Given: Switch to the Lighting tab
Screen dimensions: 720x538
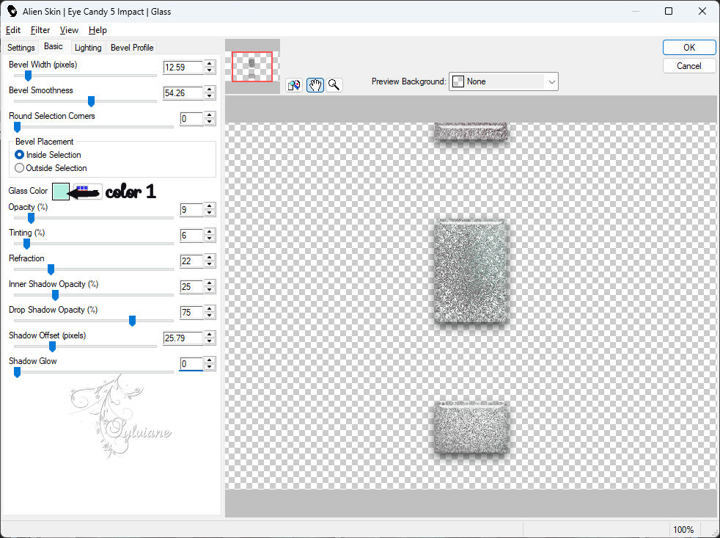Looking at the screenshot, I should (88, 48).
